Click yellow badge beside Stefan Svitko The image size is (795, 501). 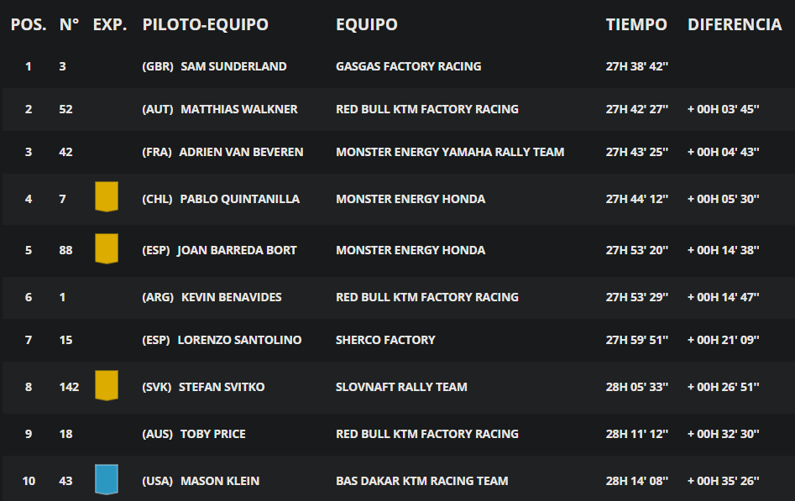[x=107, y=385]
